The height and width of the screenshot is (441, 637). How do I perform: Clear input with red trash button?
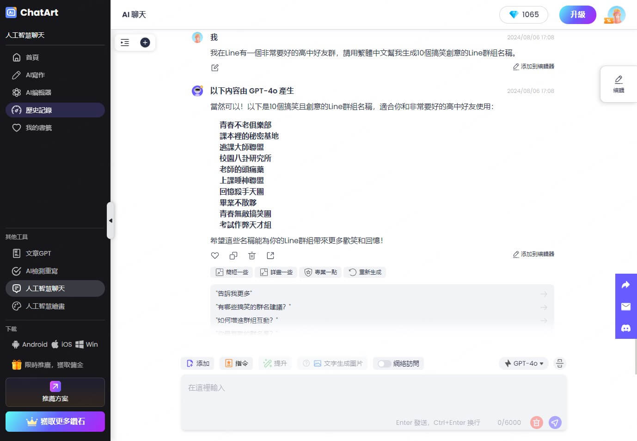536,423
